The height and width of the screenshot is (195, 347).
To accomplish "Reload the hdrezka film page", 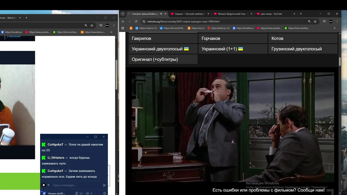I will [x=136, y=21].
